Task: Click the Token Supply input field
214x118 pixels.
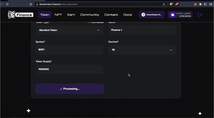Action: coord(69,69)
